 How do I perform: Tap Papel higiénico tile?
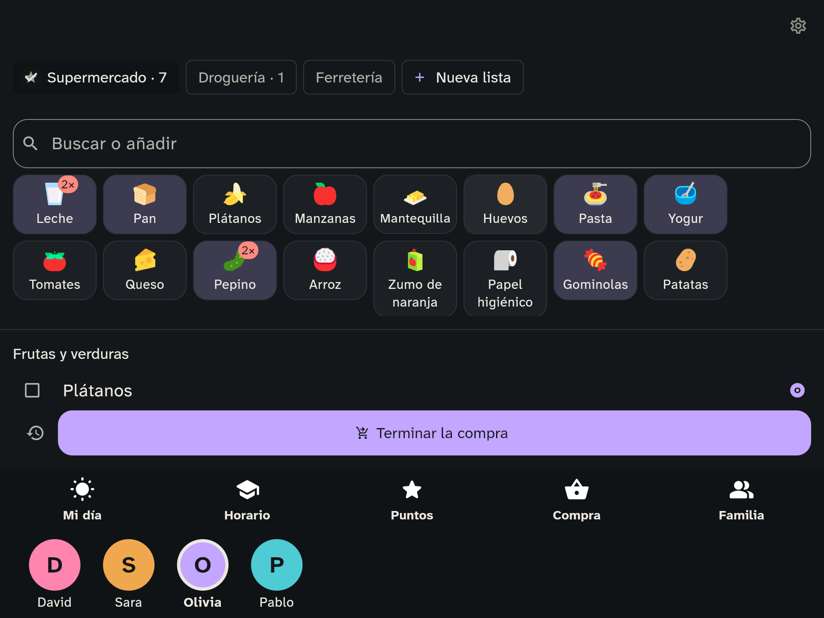[505, 279]
